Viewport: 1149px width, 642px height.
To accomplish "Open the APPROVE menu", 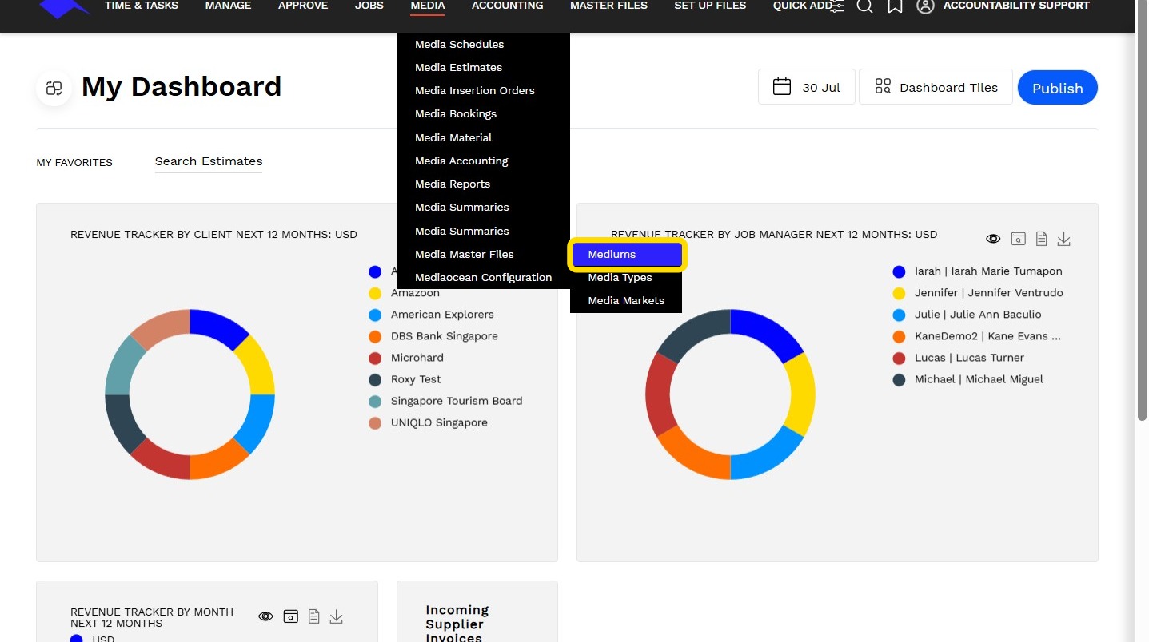I will point(303,6).
